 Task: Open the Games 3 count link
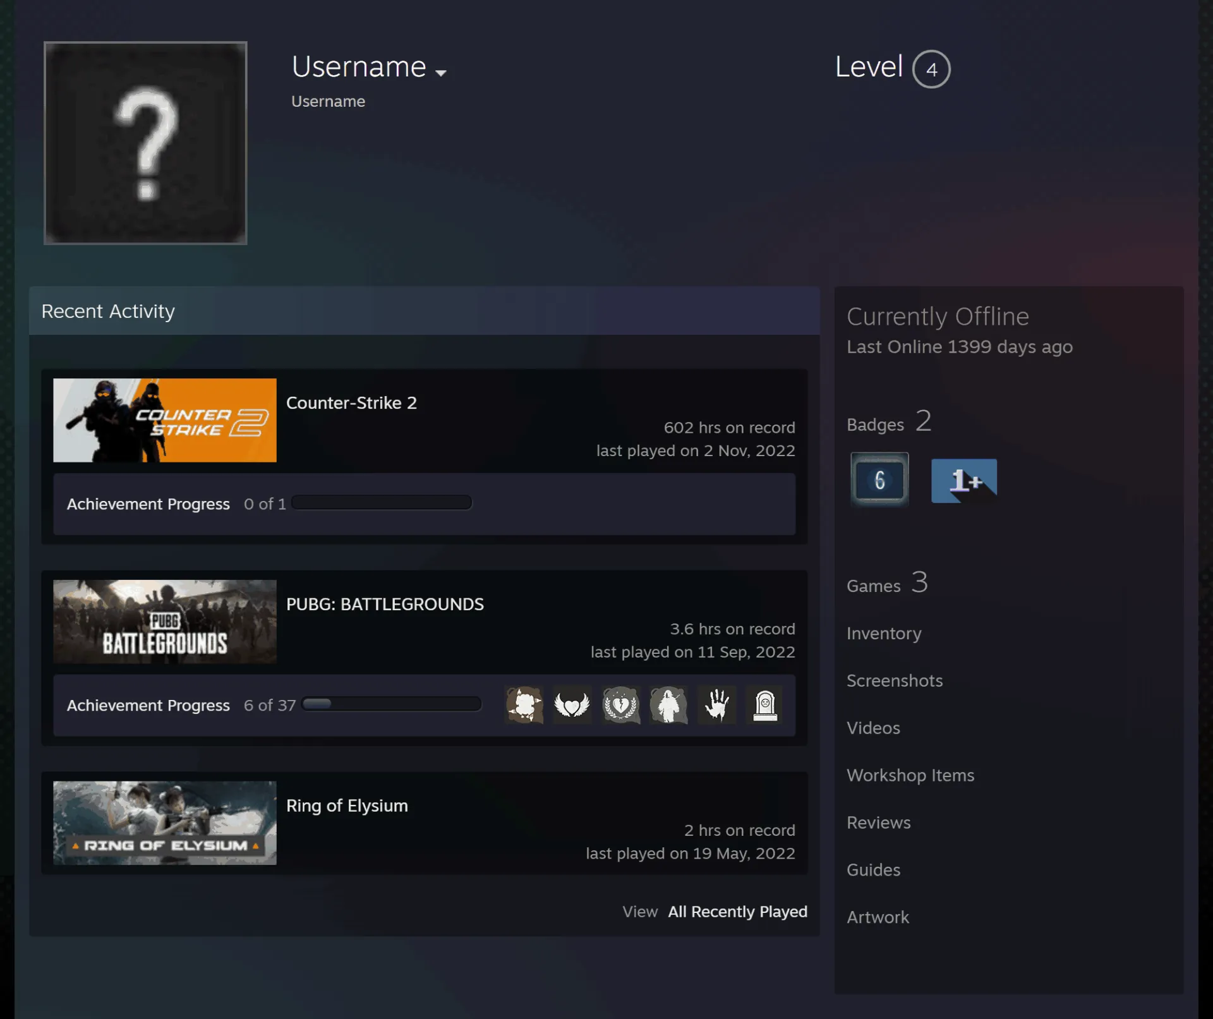pyautogui.click(x=887, y=582)
